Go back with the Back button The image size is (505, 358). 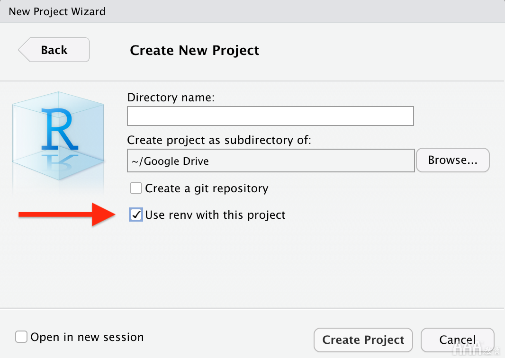point(54,50)
